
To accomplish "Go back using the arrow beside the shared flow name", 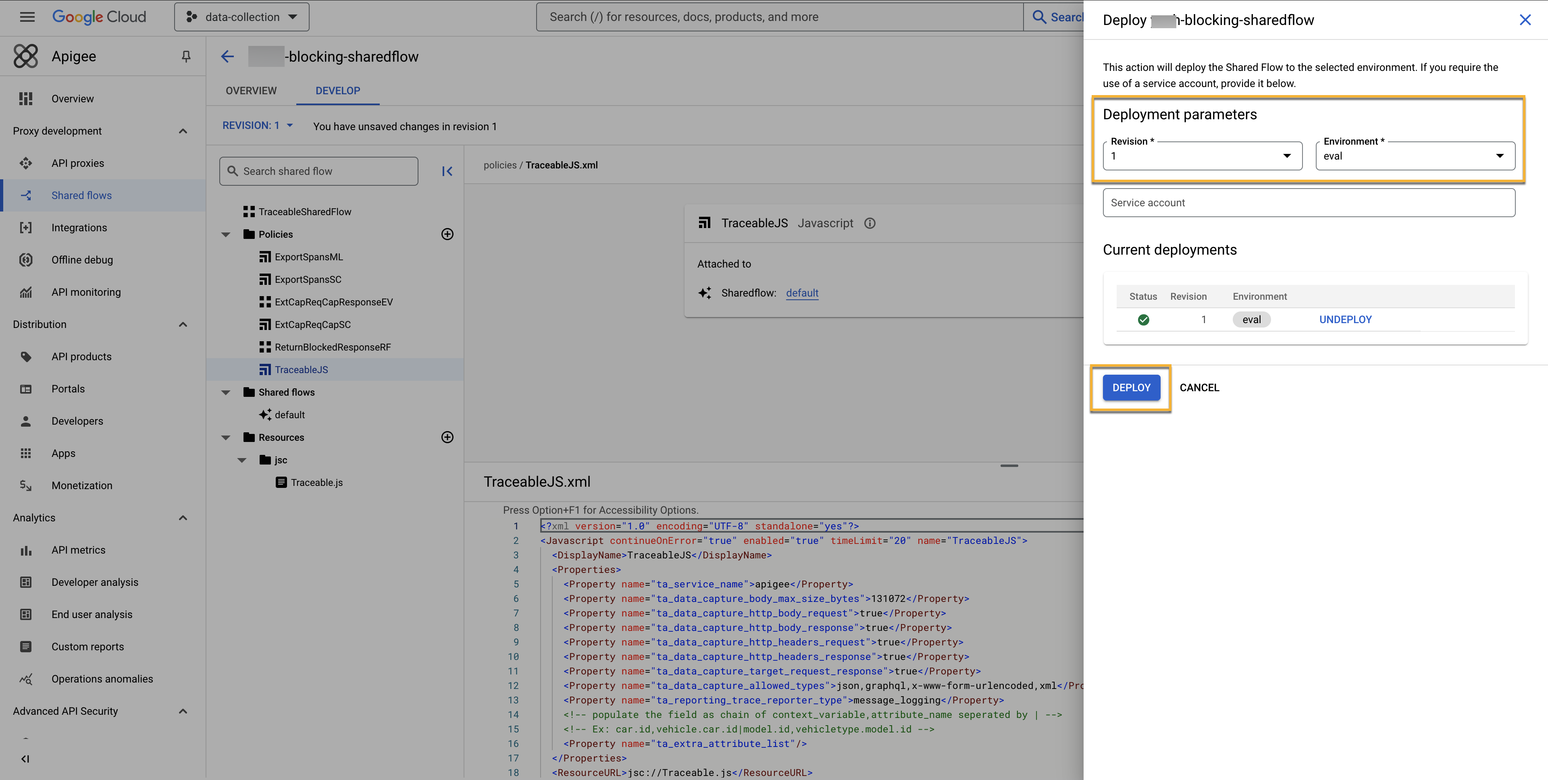I will 227,56.
